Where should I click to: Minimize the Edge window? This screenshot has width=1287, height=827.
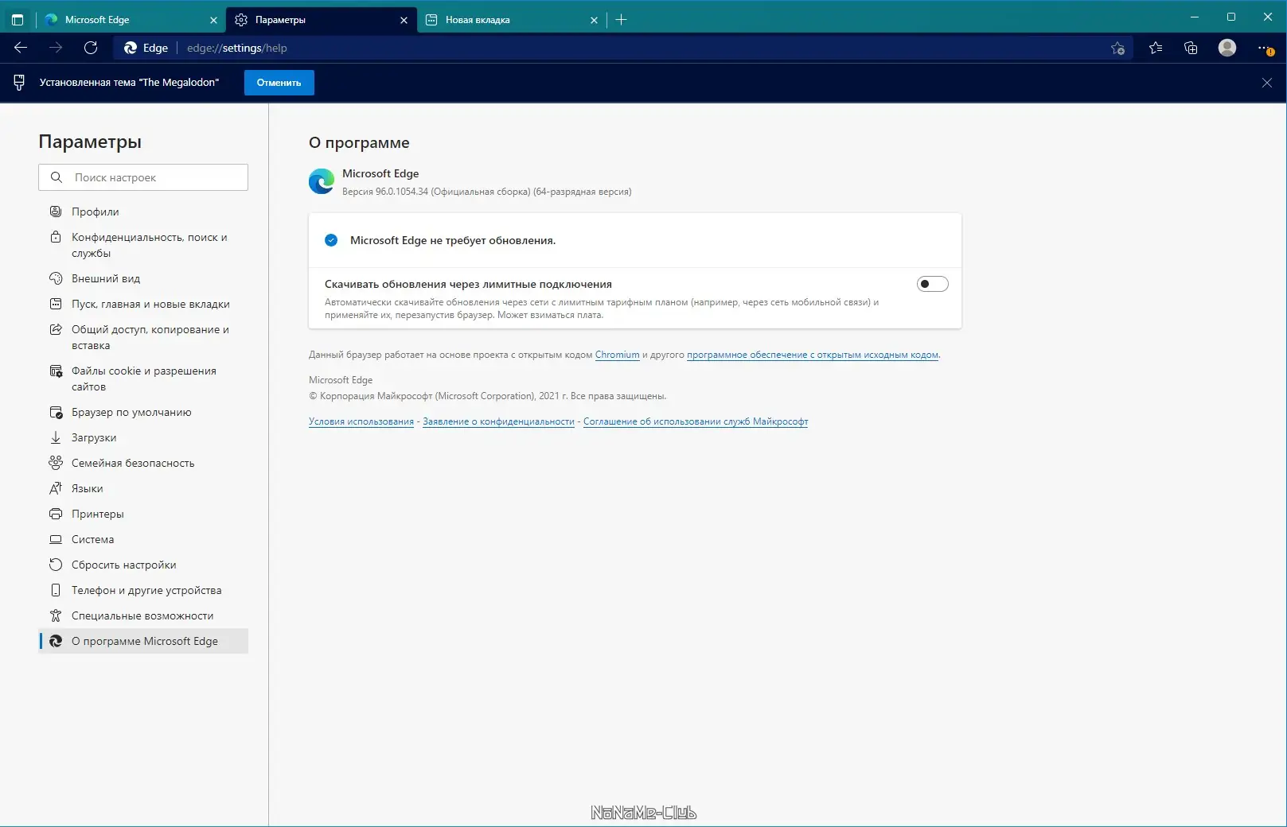coord(1195,17)
